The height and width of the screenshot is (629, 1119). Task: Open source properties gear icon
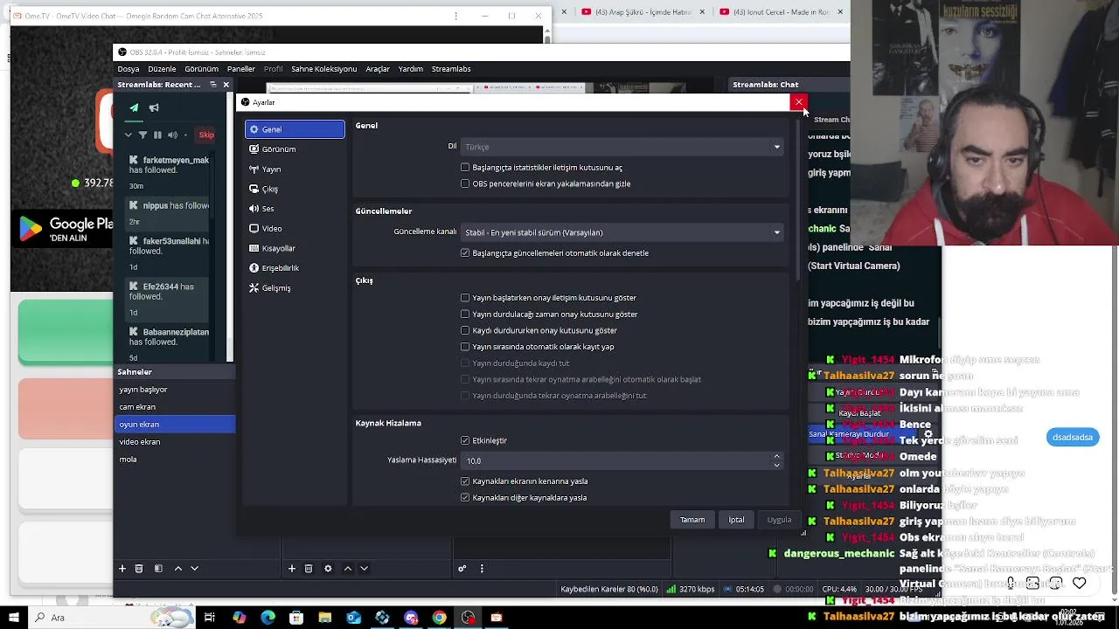[x=328, y=569]
